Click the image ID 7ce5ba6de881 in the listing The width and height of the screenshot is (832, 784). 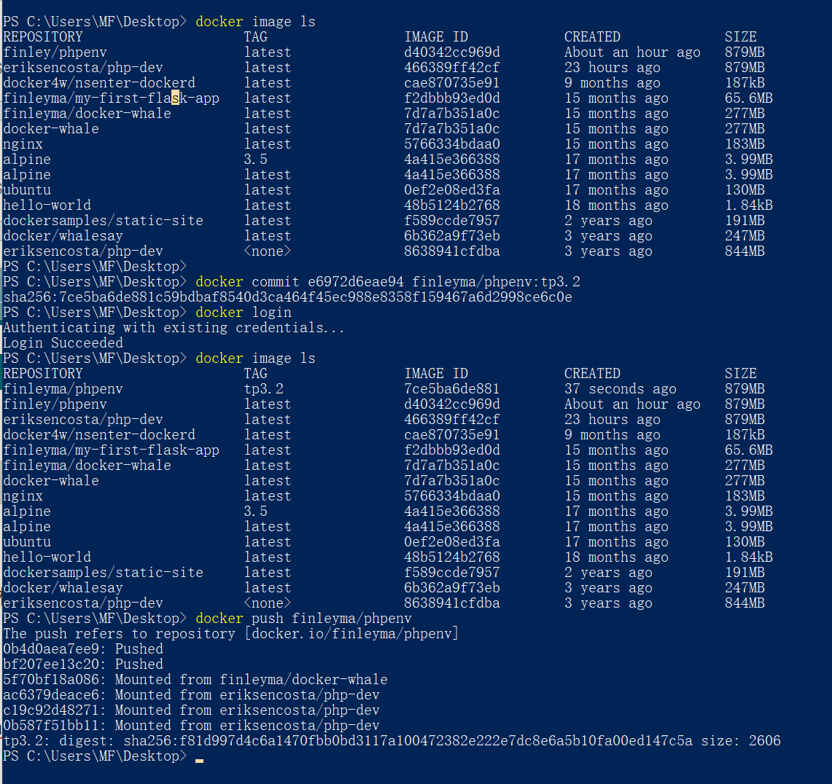click(452, 389)
